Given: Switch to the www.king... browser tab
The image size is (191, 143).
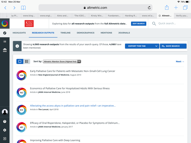Looking at the screenshot, I should coord(30,16).
